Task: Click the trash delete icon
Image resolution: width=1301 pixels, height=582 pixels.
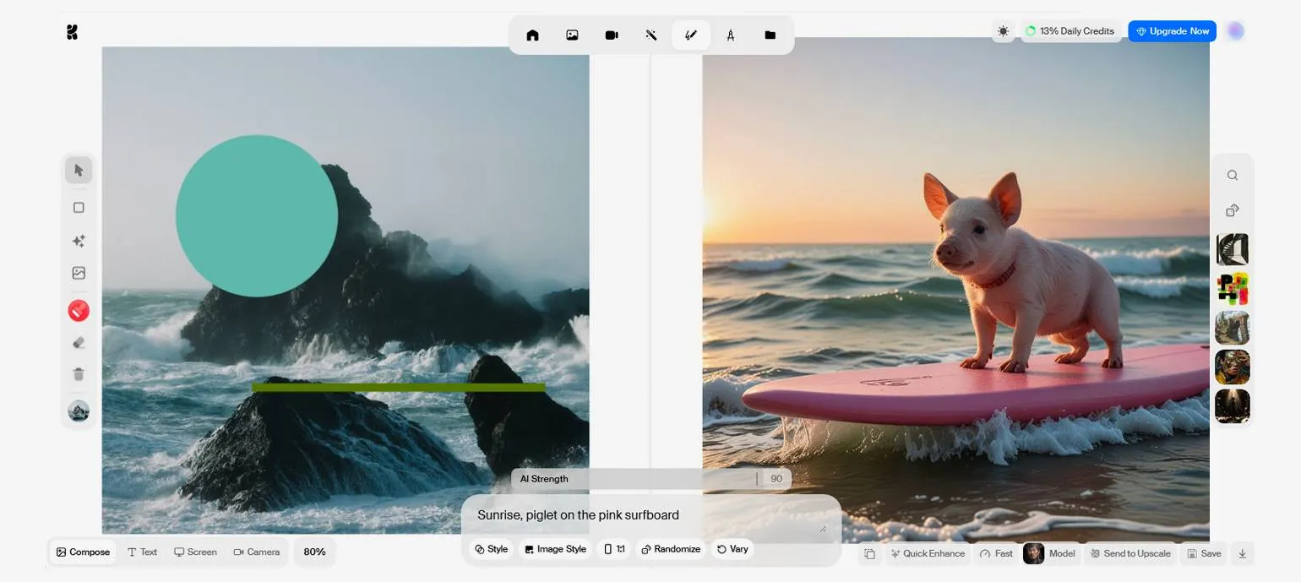Action: (79, 374)
